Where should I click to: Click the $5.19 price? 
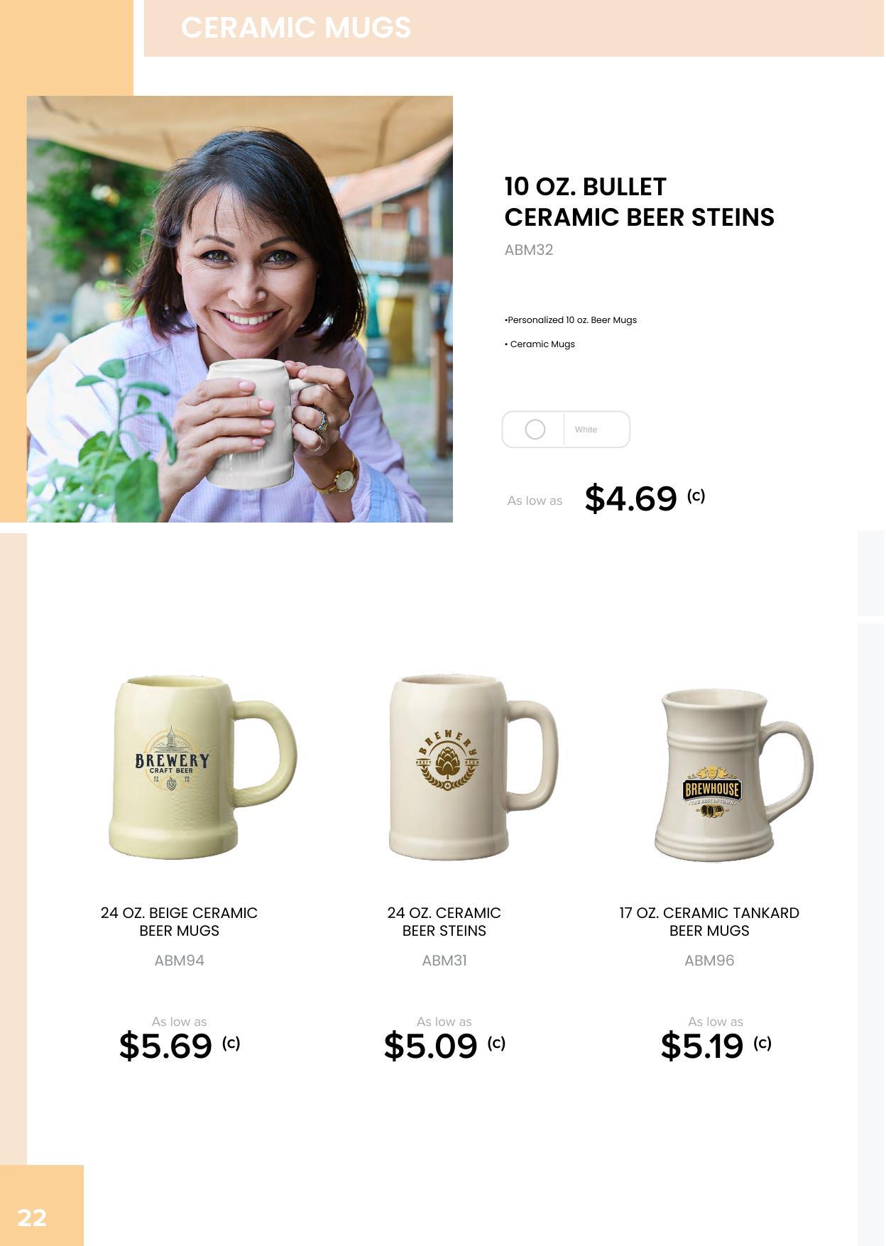pos(702,1046)
